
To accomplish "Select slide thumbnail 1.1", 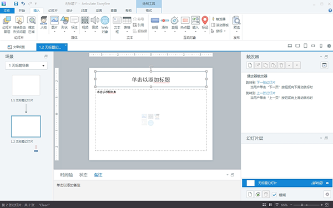I will [26, 85].
